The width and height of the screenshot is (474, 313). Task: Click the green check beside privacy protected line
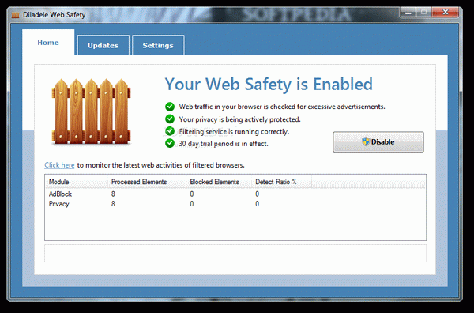pos(170,119)
